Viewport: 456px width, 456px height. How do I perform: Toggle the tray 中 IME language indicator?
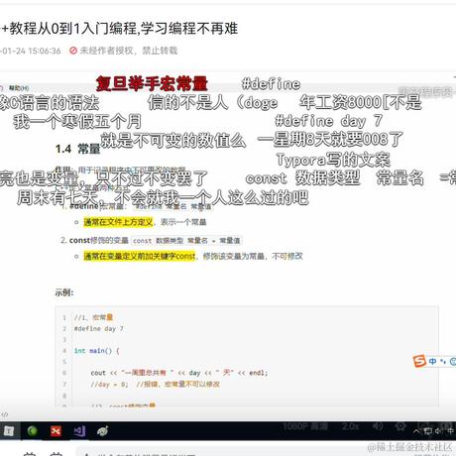click(x=450, y=431)
